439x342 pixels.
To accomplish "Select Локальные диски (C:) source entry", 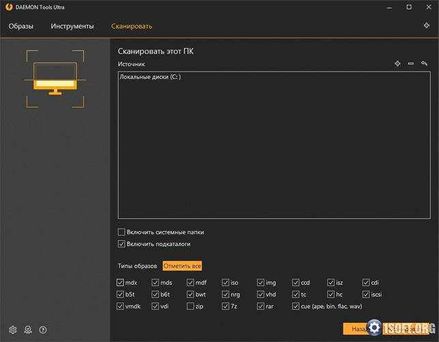I will pos(151,77).
